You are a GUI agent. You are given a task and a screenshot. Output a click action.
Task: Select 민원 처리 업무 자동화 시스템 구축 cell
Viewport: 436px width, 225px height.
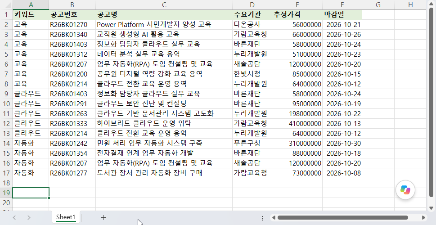[164, 143]
